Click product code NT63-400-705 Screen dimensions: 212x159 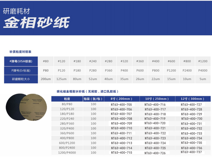121,105
